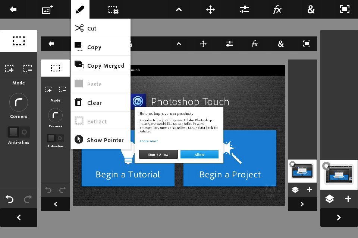Undo last action in outer left panel

(9, 199)
